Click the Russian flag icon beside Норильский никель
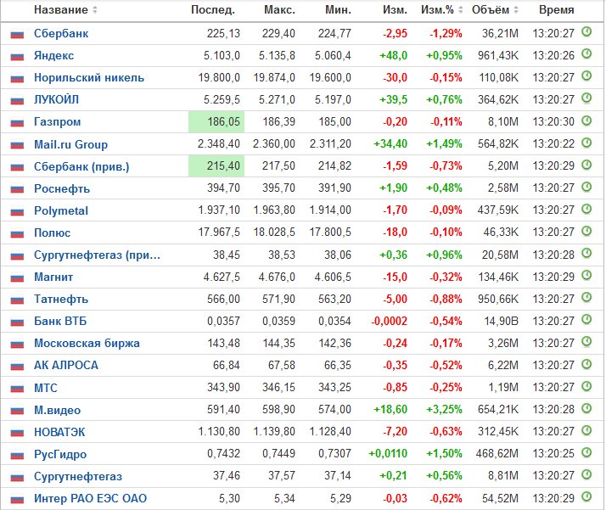The image size is (606, 510). coord(17,79)
